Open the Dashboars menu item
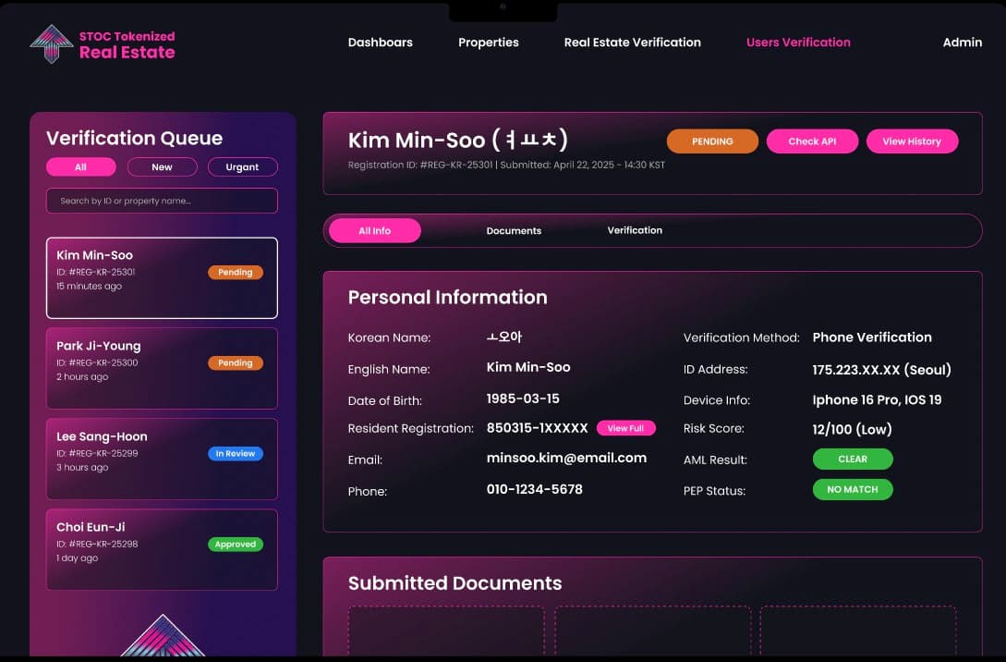The image size is (1006, 662). 380,43
